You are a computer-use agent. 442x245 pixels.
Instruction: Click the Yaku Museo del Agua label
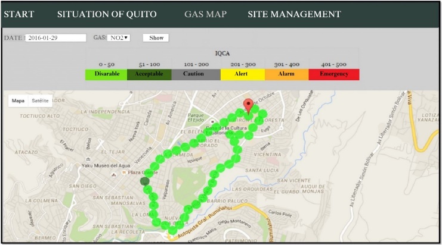[106, 165]
